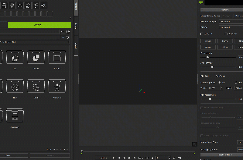Enable the Allow Tilt checkbox
The height and width of the screenshot is (160, 243).
click(202, 34)
